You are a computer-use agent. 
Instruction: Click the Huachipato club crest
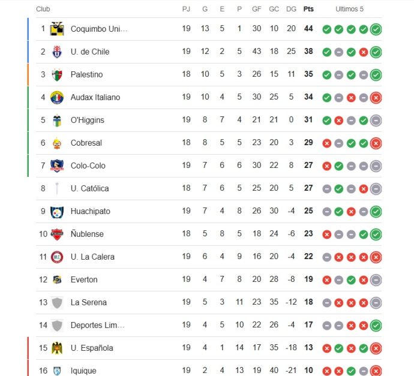pyautogui.click(x=57, y=211)
